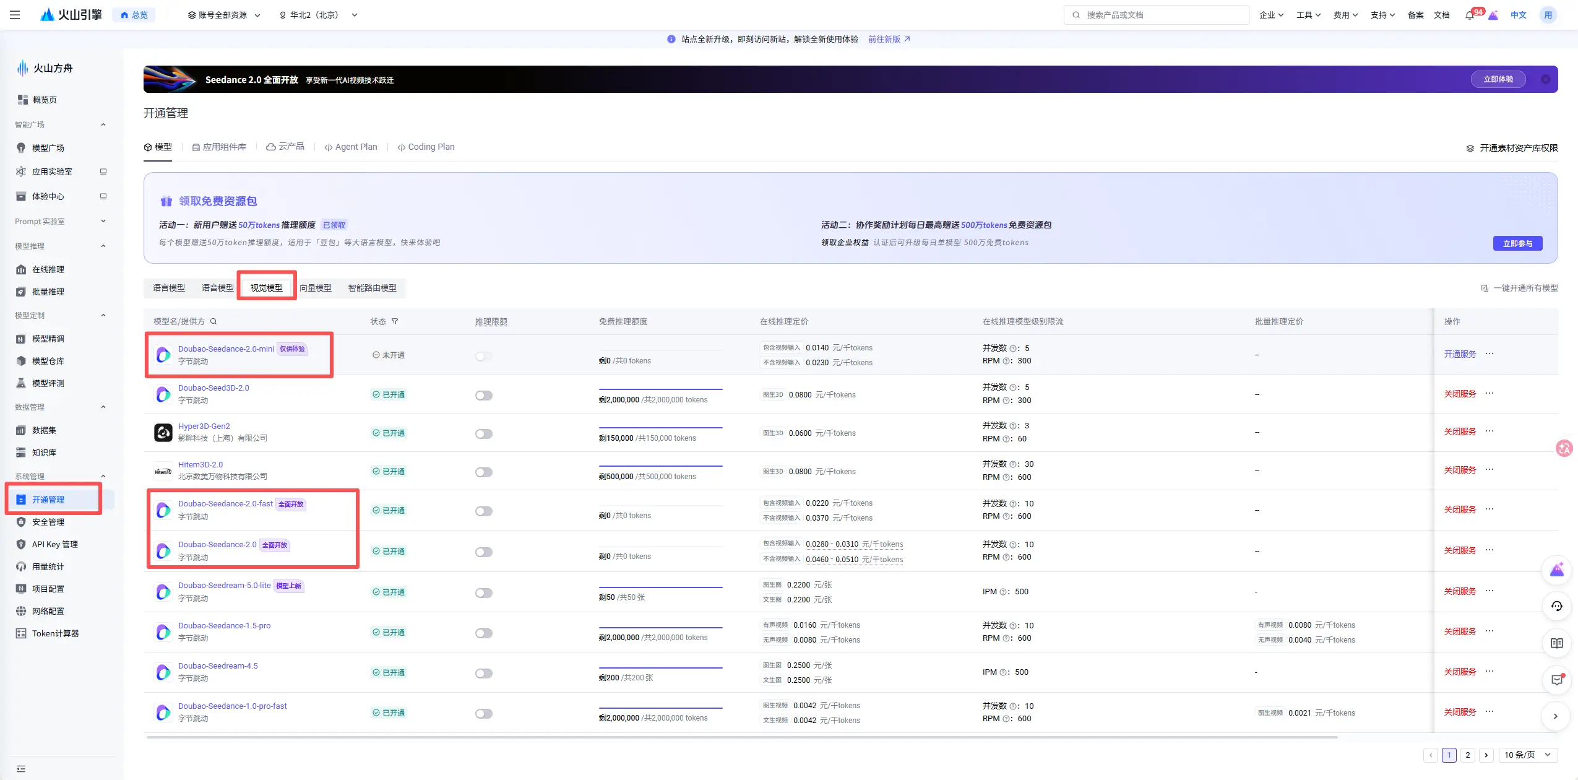
Task: Click the notification bell icon
Action: [x=1469, y=15]
